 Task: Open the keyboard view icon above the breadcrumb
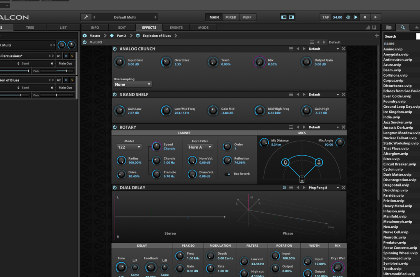[x=374, y=27]
